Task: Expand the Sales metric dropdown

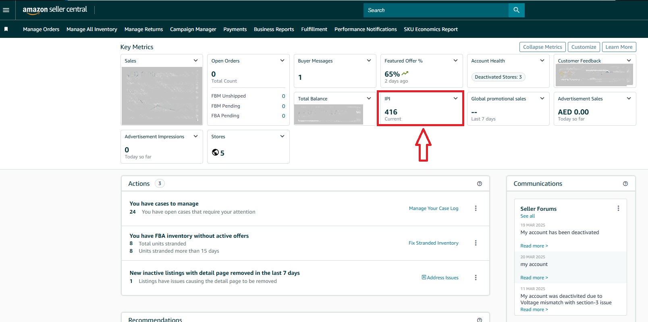Action: pos(195,60)
